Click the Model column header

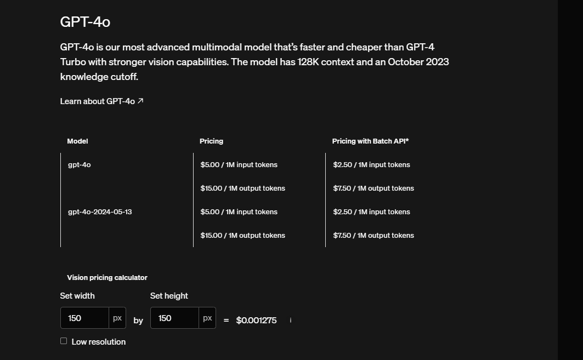tap(77, 141)
